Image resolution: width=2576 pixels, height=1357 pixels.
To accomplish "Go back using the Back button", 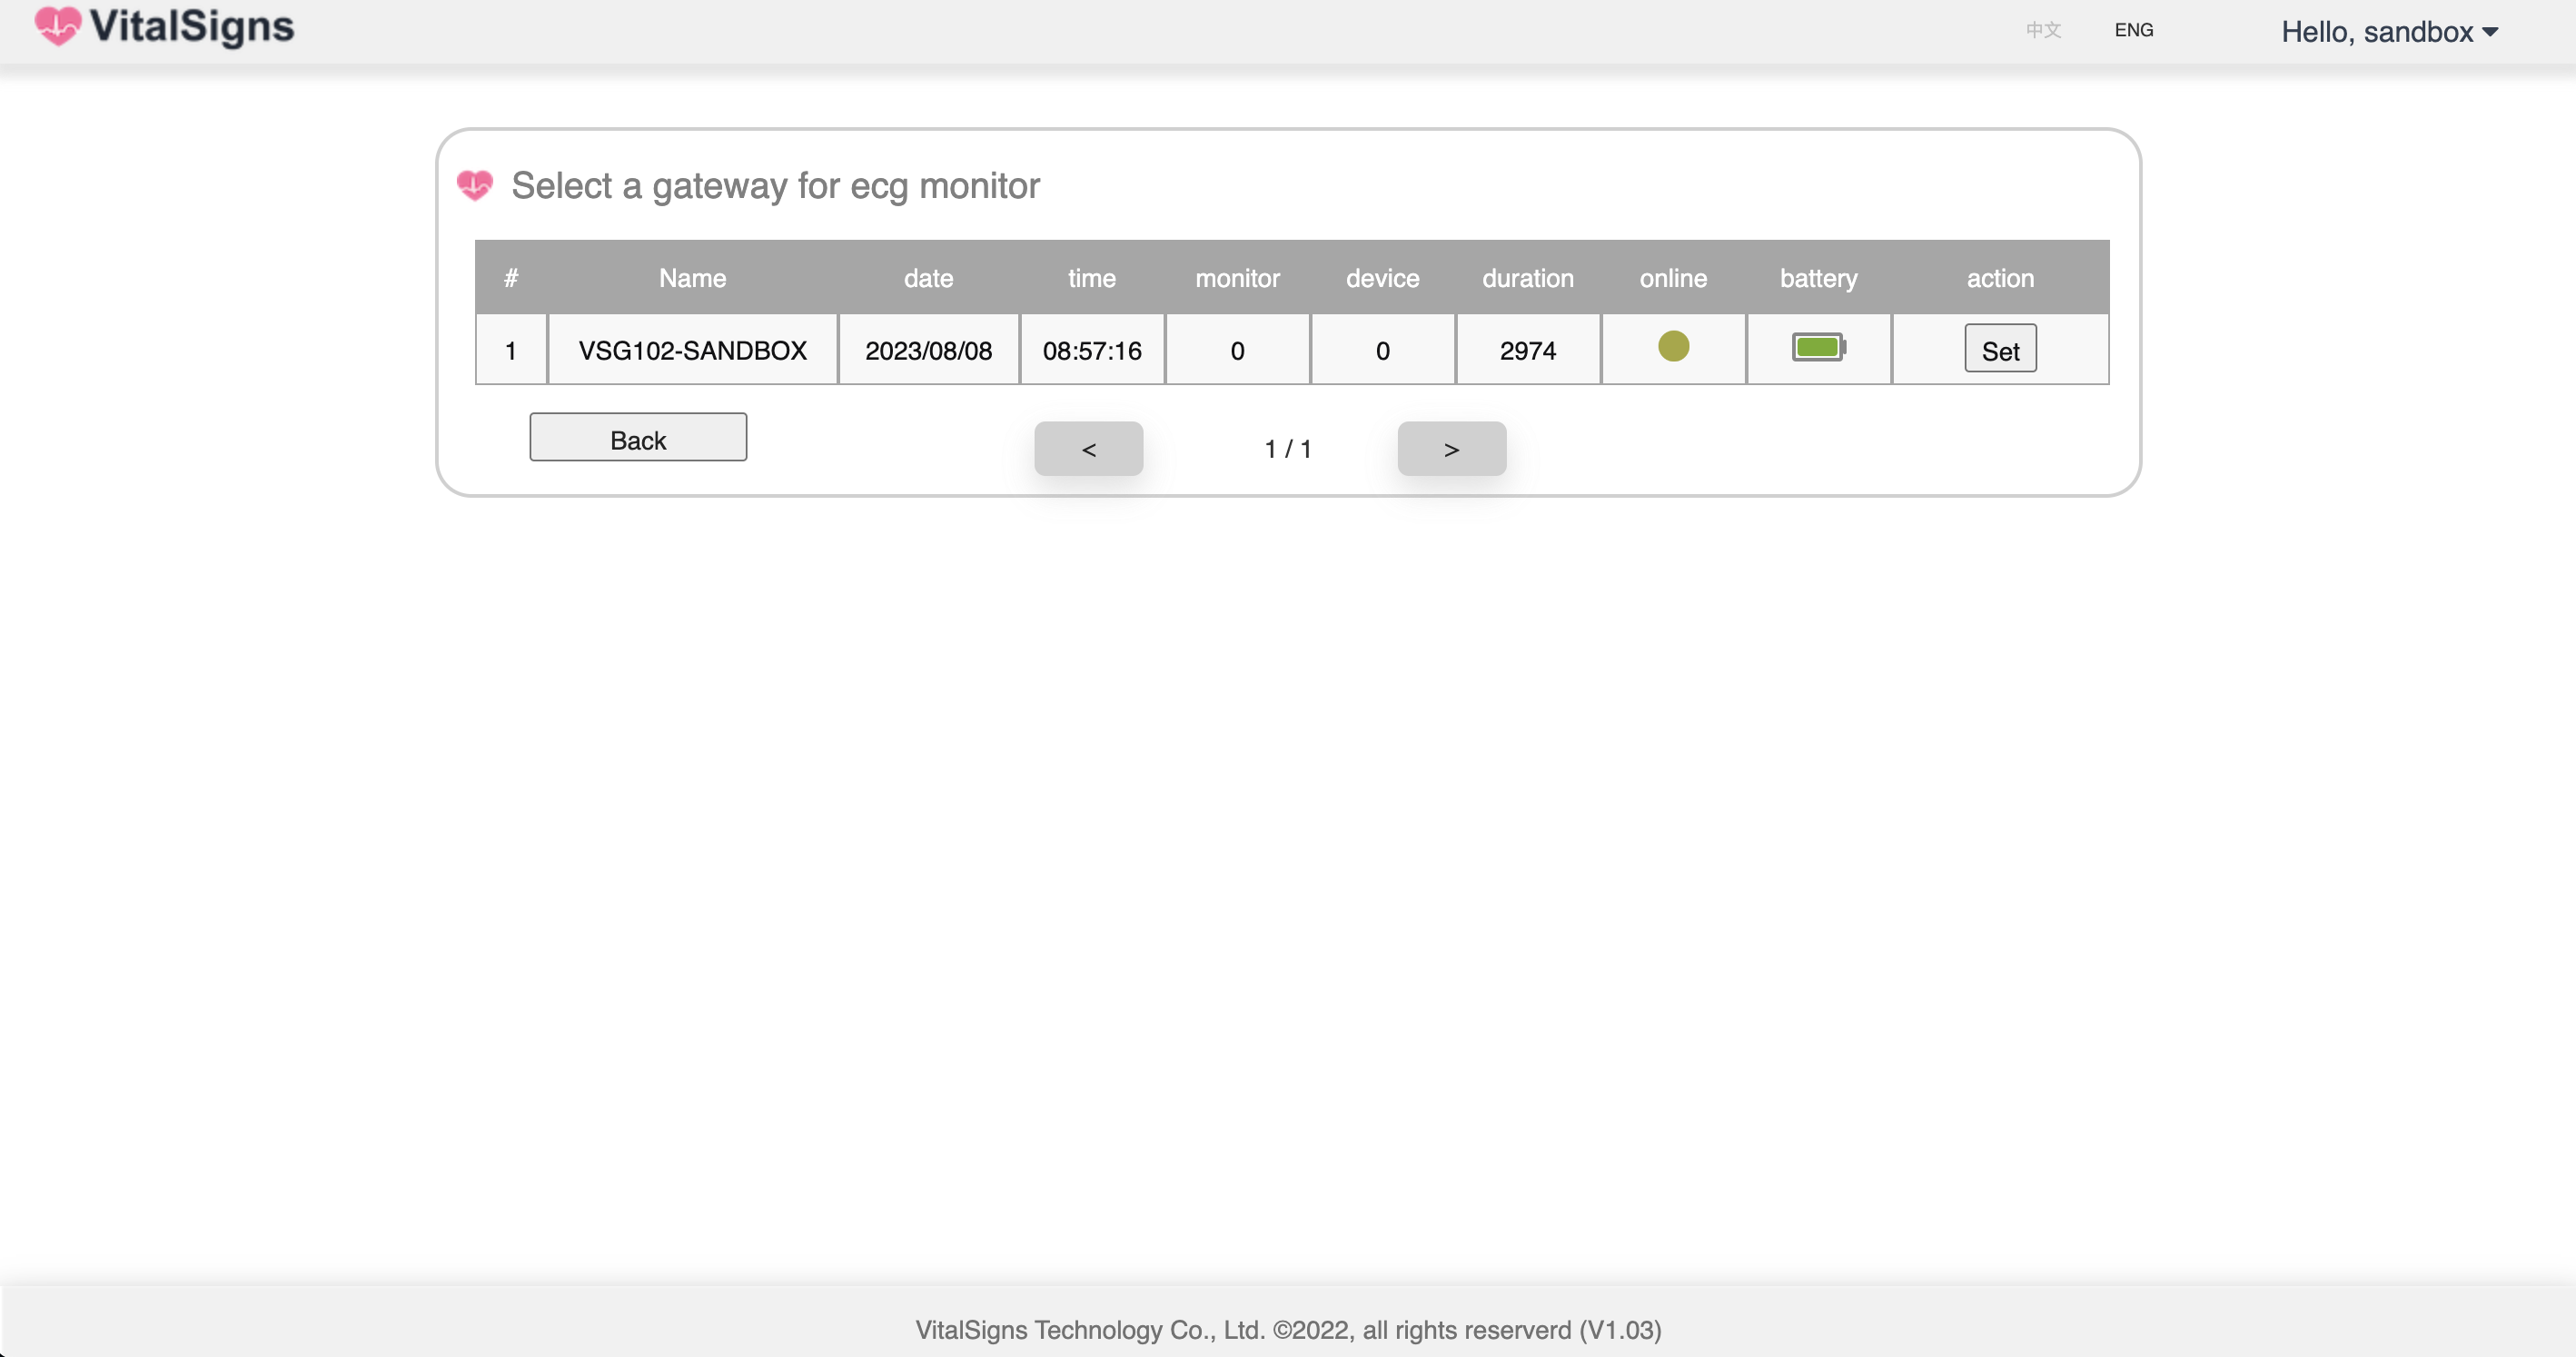I will tap(638, 437).
